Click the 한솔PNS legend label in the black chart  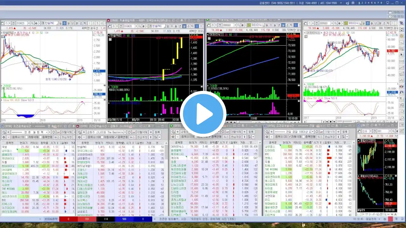[x=116, y=36]
